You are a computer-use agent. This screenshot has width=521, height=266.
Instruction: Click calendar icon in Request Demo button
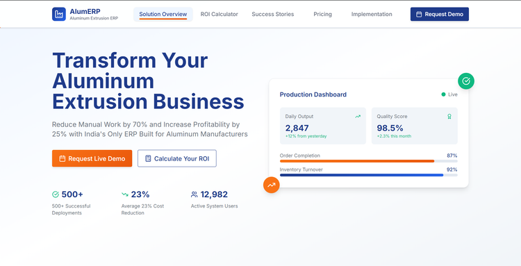point(419,15)
